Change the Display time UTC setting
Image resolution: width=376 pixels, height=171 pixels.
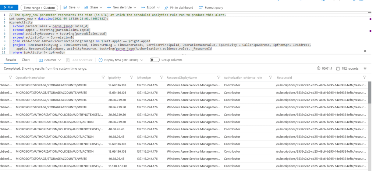121,60
